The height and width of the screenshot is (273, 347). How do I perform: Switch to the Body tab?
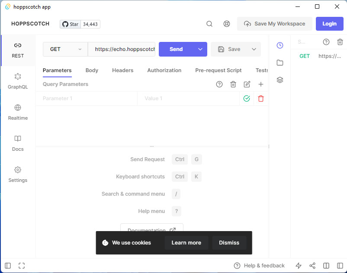[92, 70]
